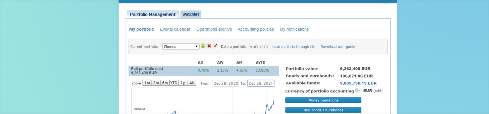The width and height of the screenshot is (489, 114).
Task: Select the Portfolio Management tab
Action: click(153, 14)
